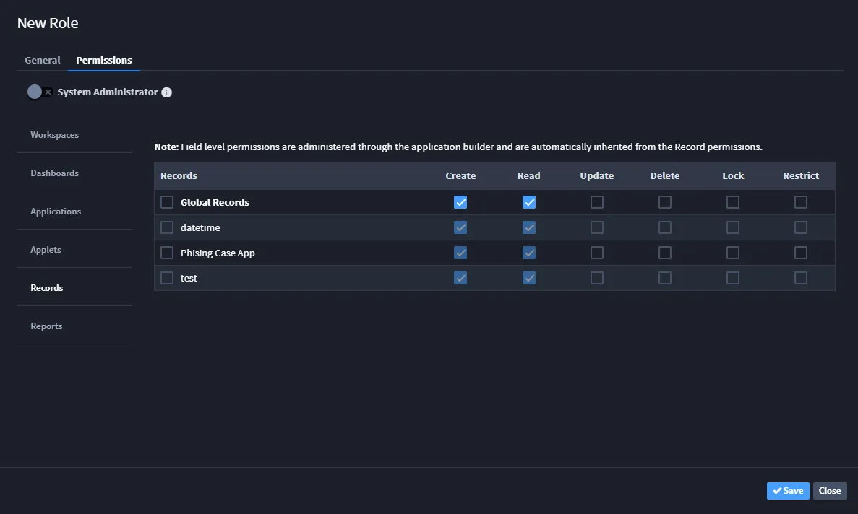Image resolution: width=858 pixels, height=514 pixels.
Task: Enable Delete for datetime
Action: [665, 227]
